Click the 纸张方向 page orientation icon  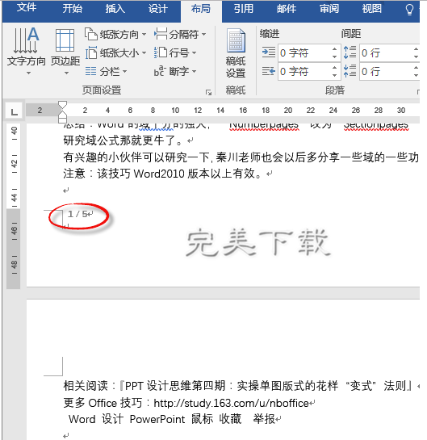pyautogui.click(x=91, y=34)
